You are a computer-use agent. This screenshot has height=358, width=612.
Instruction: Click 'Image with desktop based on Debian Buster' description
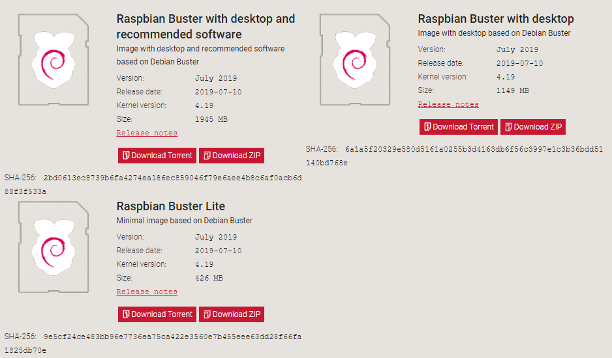(x=494, y=33)
